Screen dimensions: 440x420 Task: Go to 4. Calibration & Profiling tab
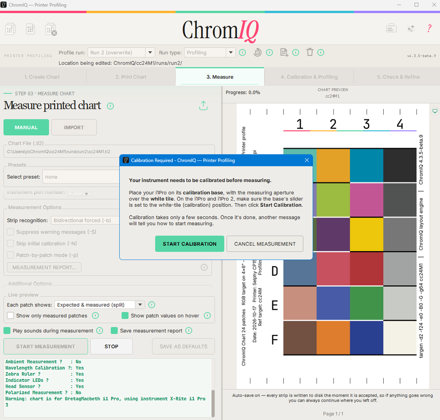[309, 77]
